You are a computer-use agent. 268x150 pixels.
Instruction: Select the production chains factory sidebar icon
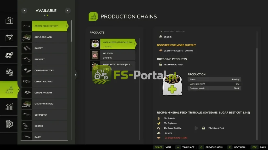point(9,90)
